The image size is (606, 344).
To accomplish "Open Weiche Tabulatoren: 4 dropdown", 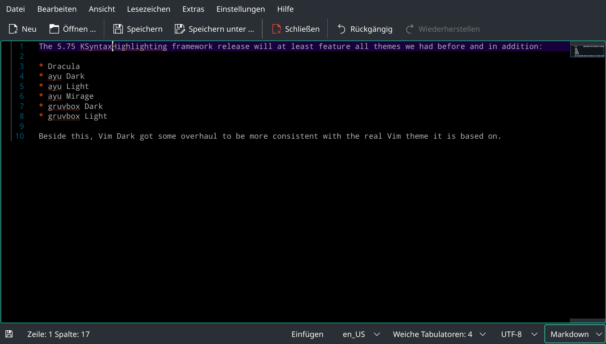I will 439,334.
